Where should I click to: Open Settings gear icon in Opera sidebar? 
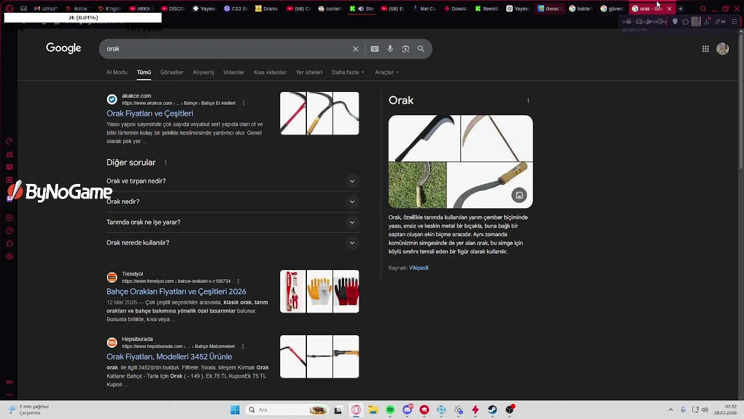click(x=9, y=256)
